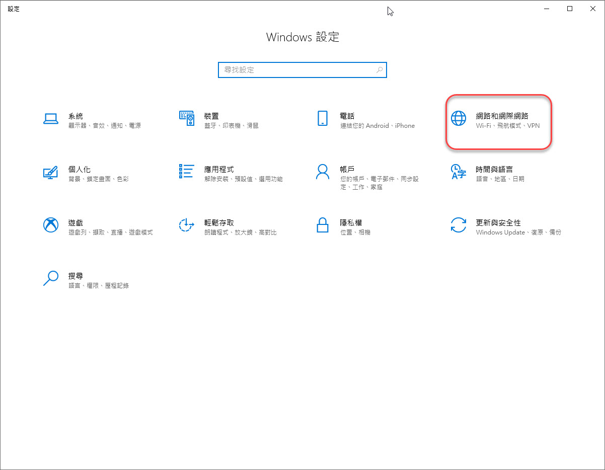Click 朗讀程式、放大鏡、高對比 description
Viewport: 605px width, 470px height.
coord(241,232)
